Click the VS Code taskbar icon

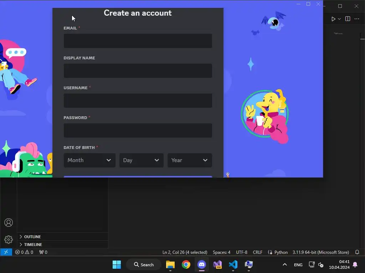coord(233,264)
